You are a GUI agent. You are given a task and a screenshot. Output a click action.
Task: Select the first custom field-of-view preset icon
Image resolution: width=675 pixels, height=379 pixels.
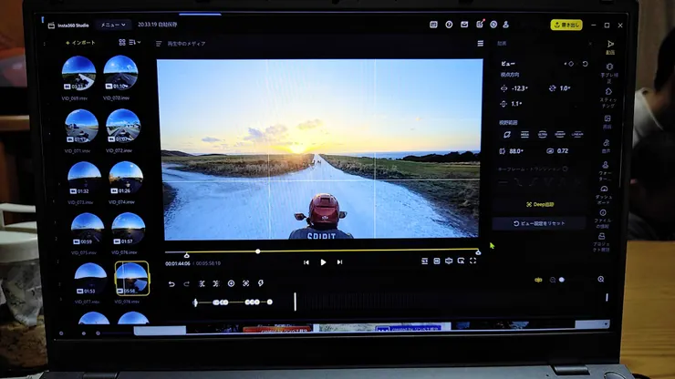click(x=507, y=135)
